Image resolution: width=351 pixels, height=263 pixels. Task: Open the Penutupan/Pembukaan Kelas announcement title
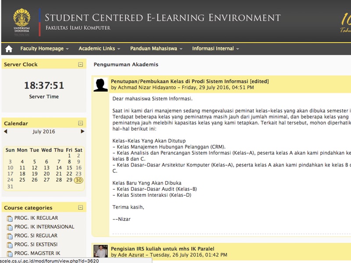[x=190, y=81]
